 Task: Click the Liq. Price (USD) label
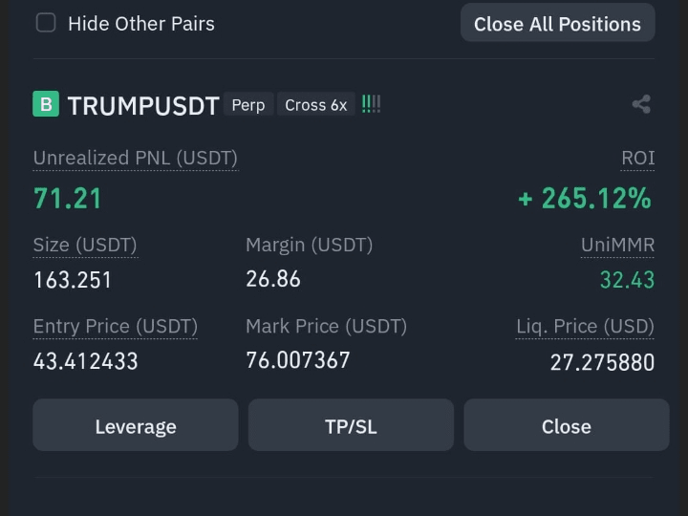point(585,327)
